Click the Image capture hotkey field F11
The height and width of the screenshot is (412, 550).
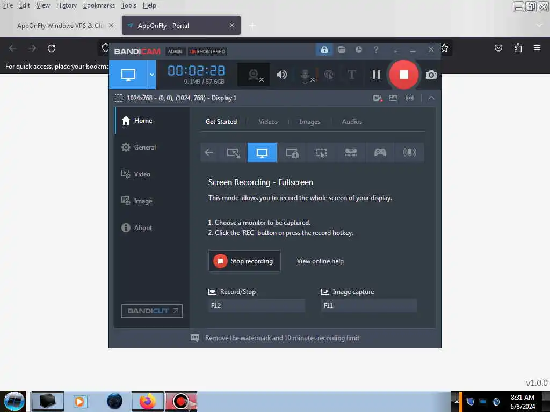point(369,305)
